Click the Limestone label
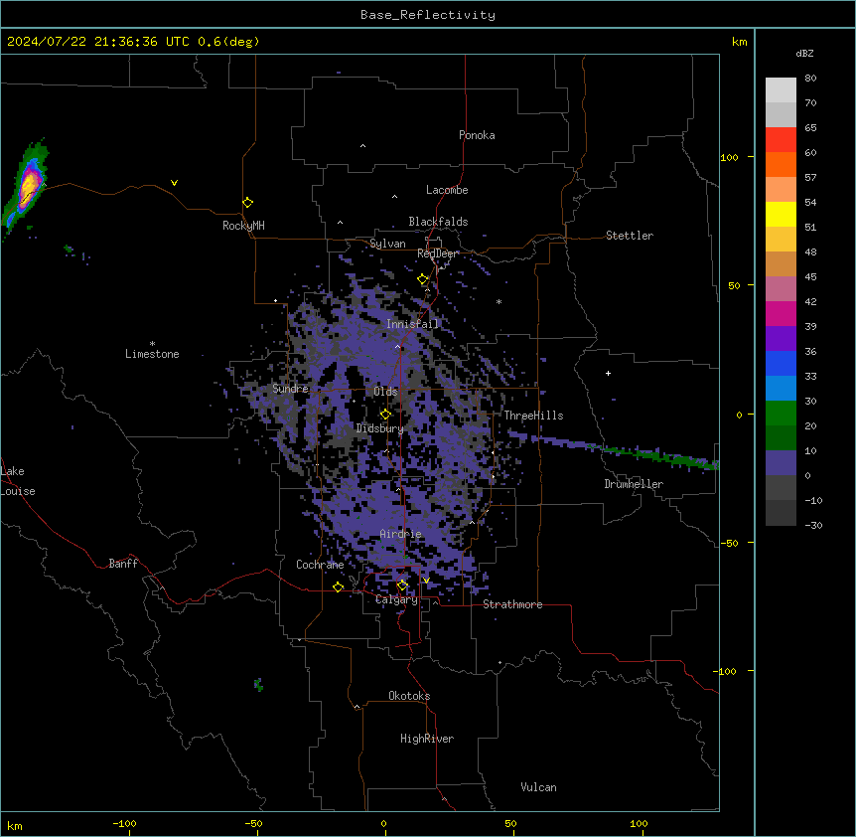The image size is (856, 837). click(152, 354)
